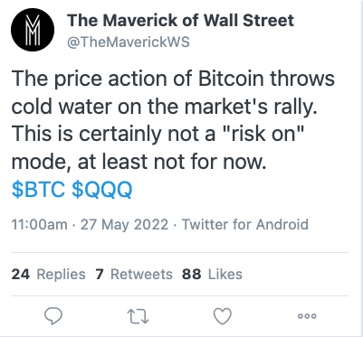
Task: View the 7 Retweets list
Action: 134,275
